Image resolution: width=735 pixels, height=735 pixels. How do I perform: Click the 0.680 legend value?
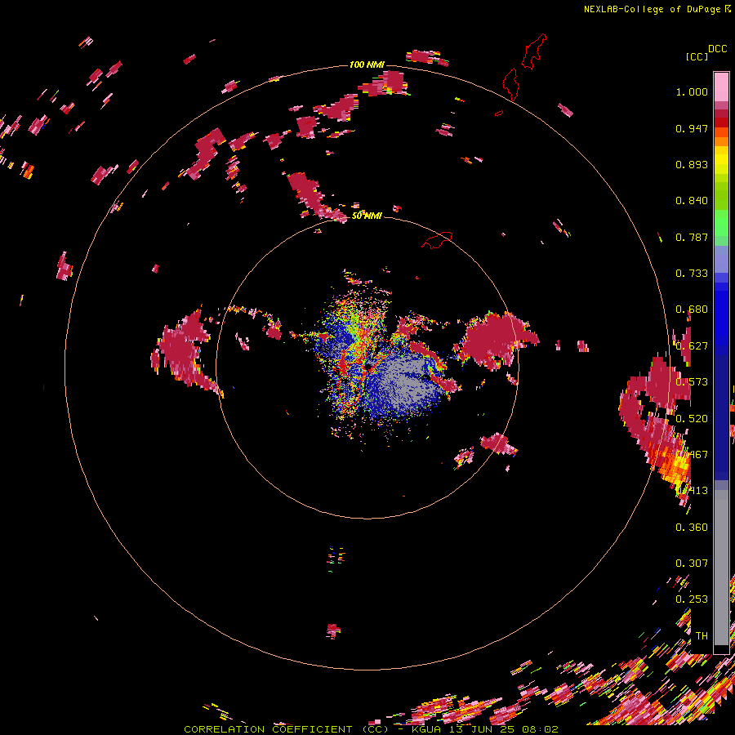click(x=692, y=310)
